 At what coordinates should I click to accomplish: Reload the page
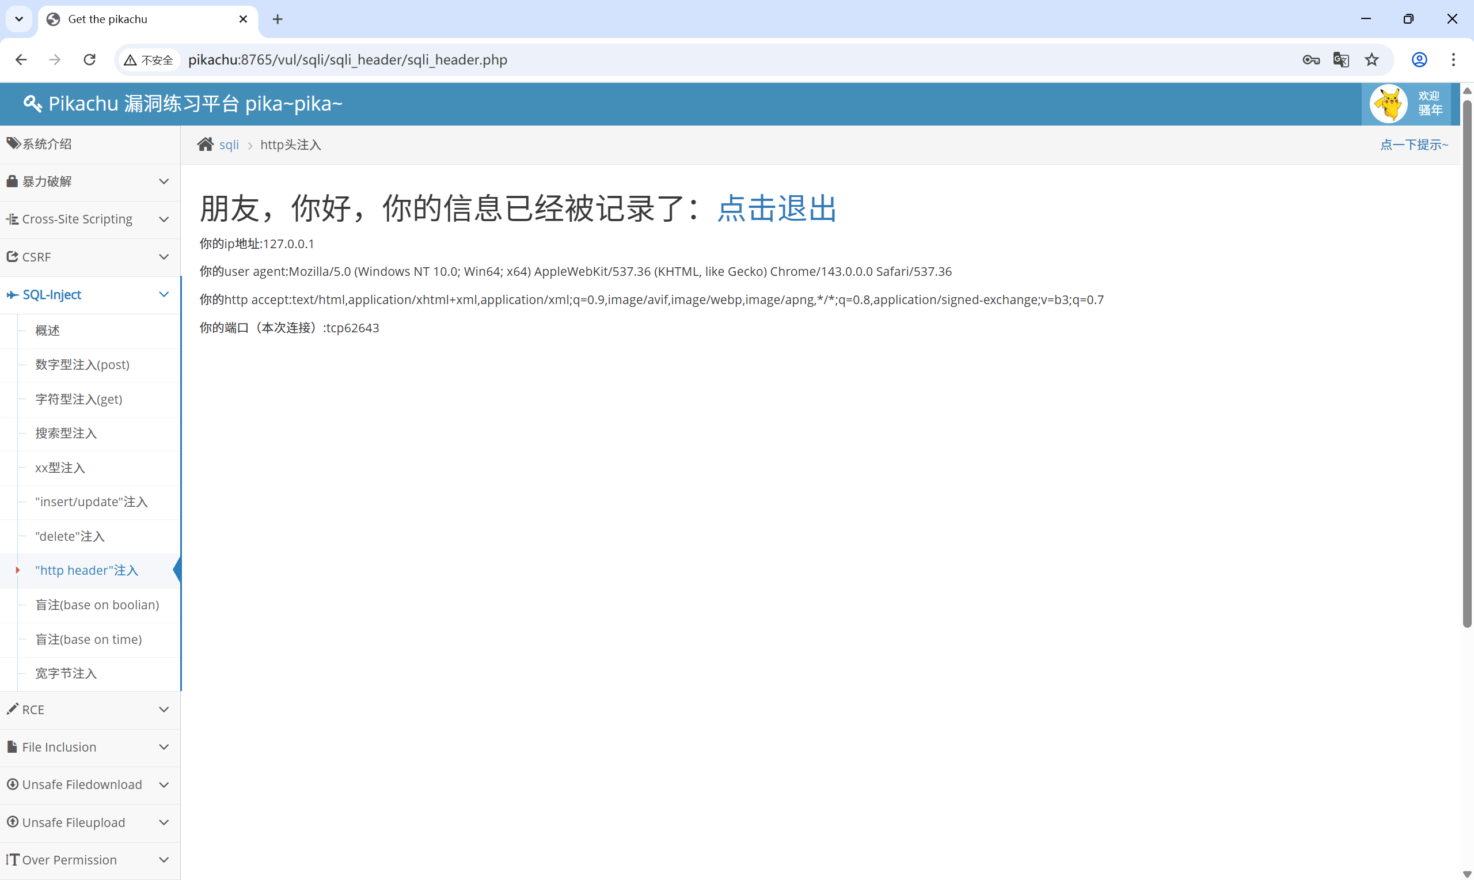click(89, 60)
